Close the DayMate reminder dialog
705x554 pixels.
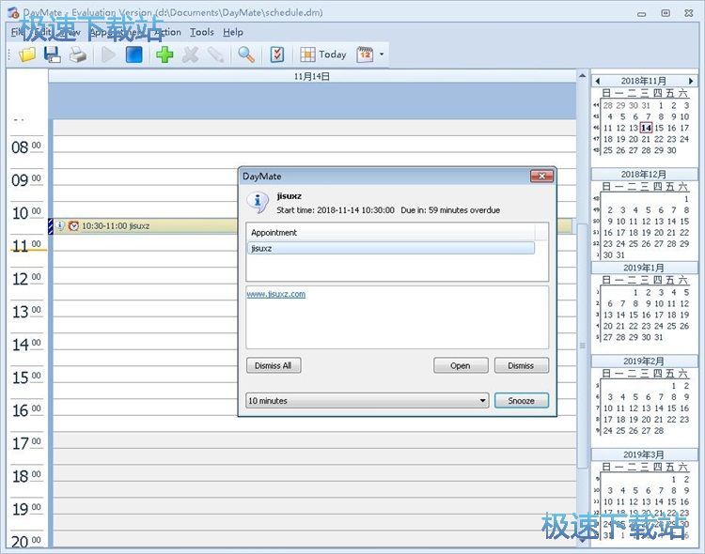(541, 177)
